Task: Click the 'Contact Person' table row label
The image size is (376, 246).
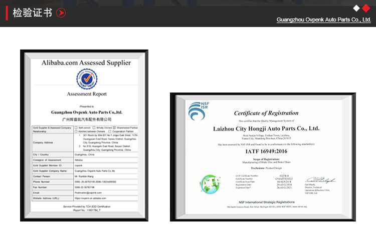Action: pyautogui.click(x=42, y=176)
